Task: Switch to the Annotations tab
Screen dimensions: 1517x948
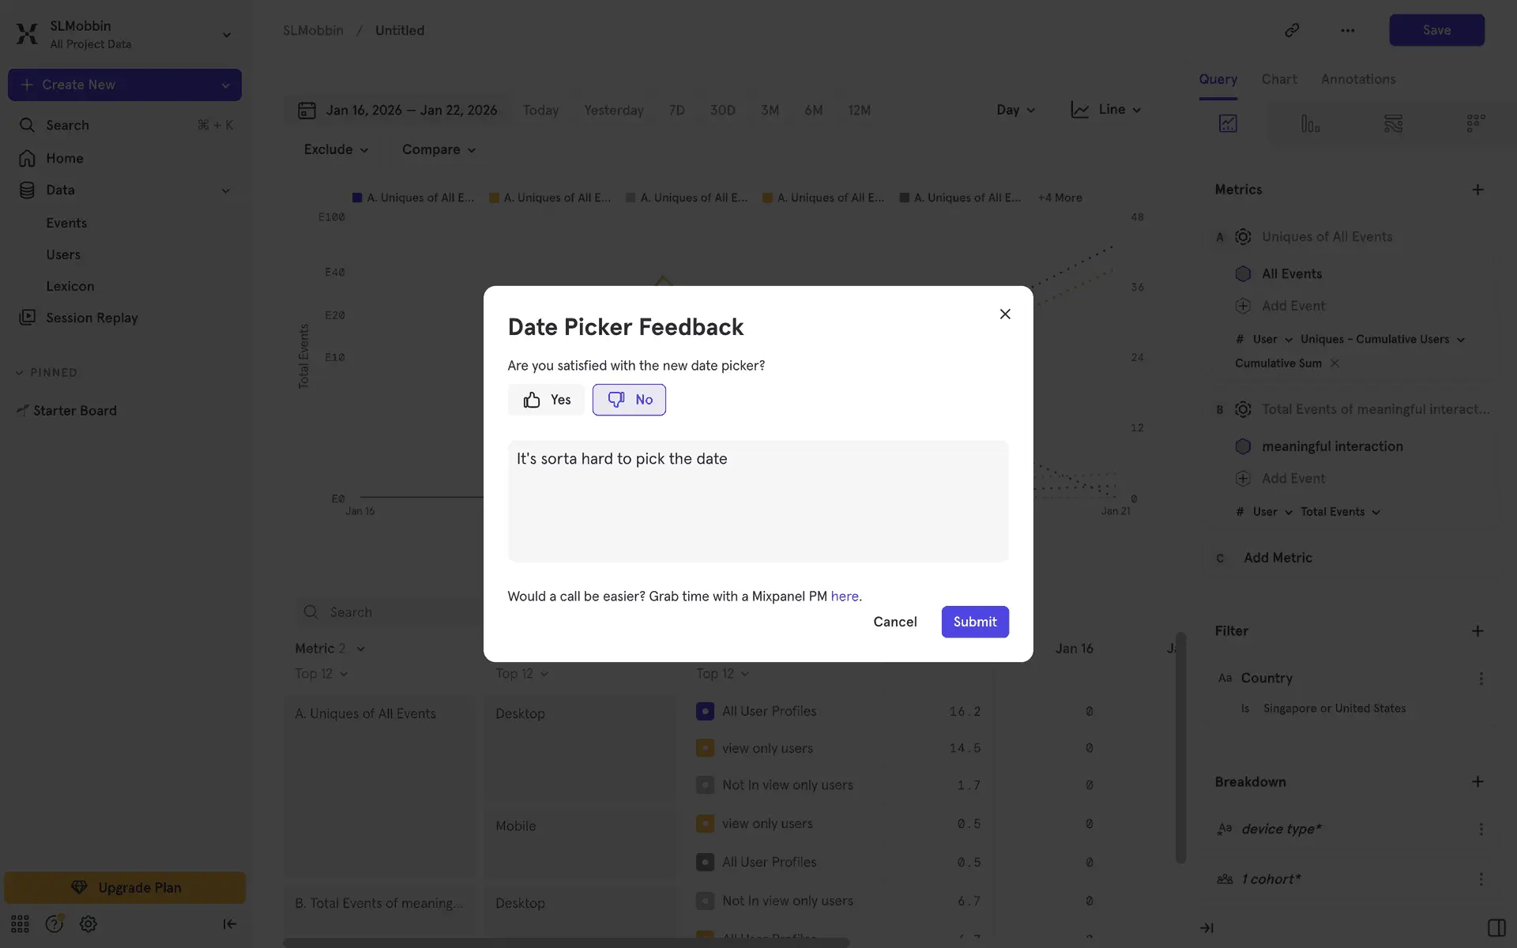Action: (x=1357, y=79)
